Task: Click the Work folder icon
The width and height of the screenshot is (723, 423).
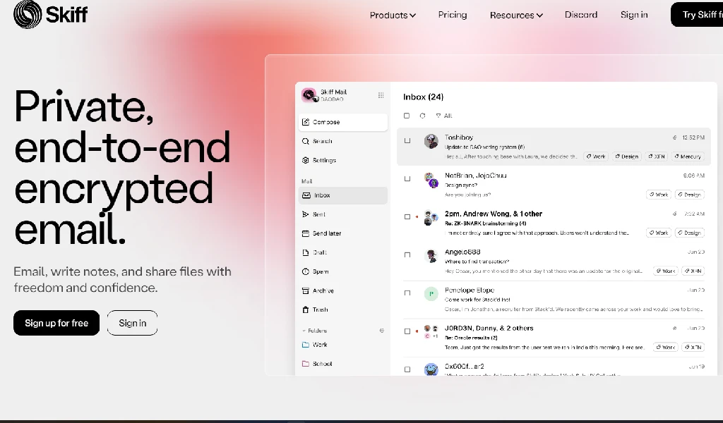Action: pyautogui.click(x=305, y=344)
